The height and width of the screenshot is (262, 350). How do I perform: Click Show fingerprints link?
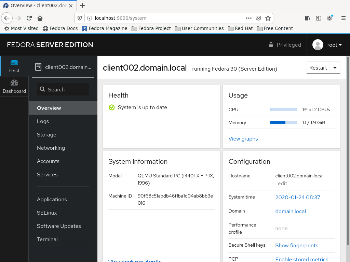[297, 246]
